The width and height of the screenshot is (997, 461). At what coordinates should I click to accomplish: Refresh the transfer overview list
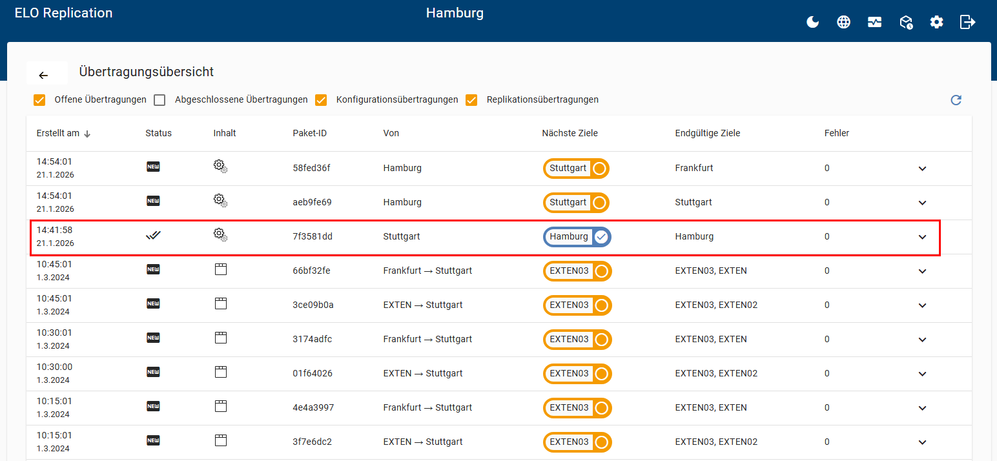(x=956, y=100)
